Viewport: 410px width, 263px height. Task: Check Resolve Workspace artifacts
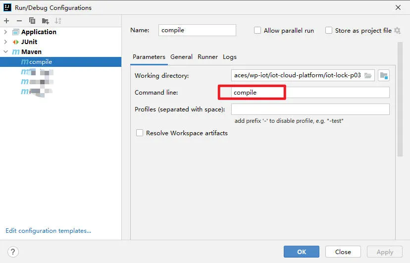pyautogui.click(x=140, y=133)
